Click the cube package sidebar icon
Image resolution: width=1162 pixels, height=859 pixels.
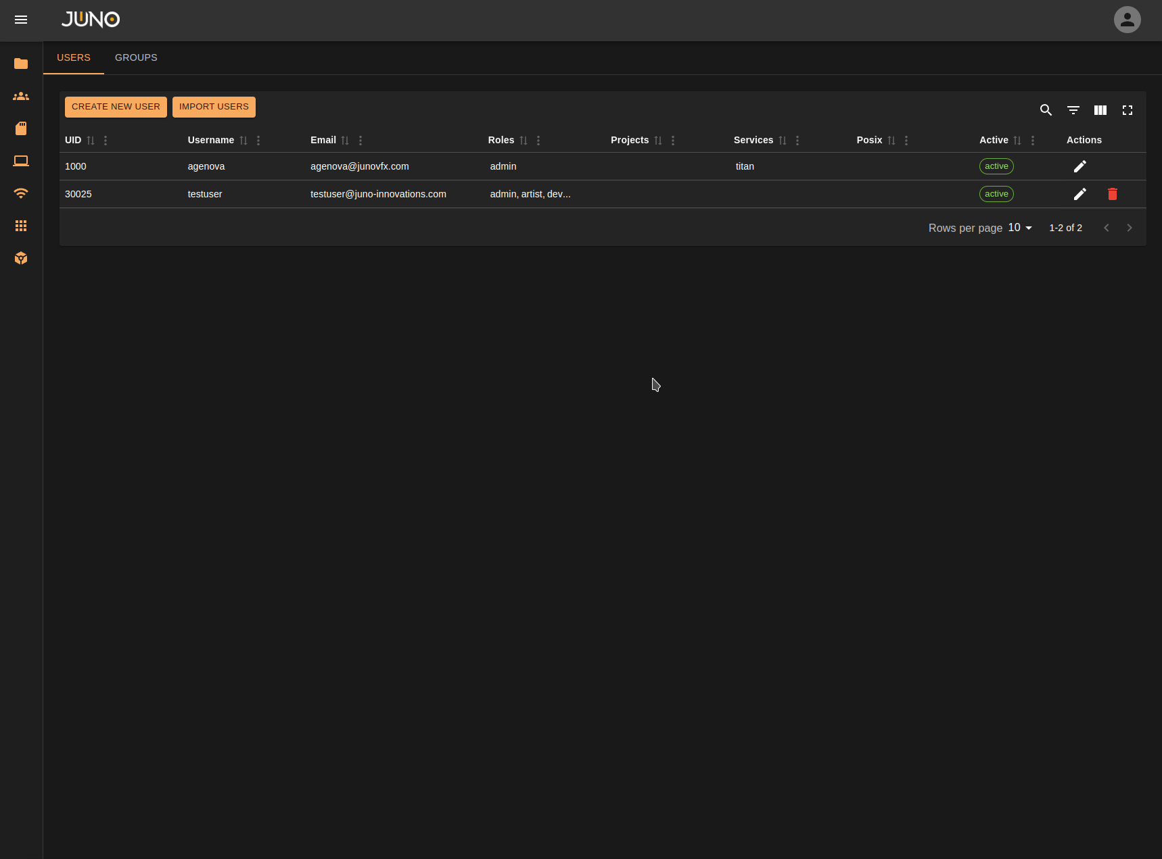pyautogui.click(x=21, y=258)
